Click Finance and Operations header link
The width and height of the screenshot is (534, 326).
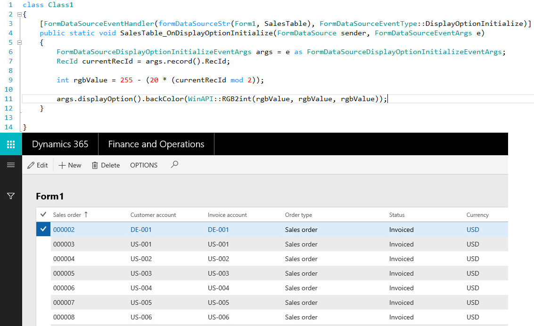pyautogui.click(x=156, y=144)
